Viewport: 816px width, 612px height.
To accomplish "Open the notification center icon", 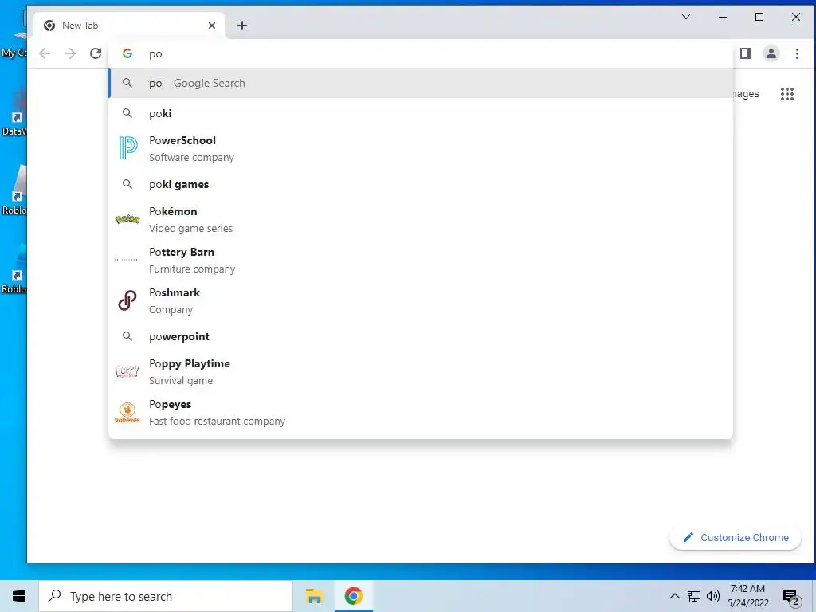I will [791, 597].
